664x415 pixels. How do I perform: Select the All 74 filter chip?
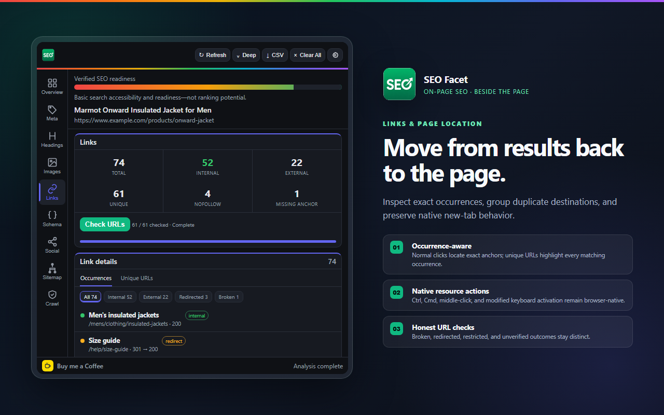pyautogui.click(x=91, y=297)
